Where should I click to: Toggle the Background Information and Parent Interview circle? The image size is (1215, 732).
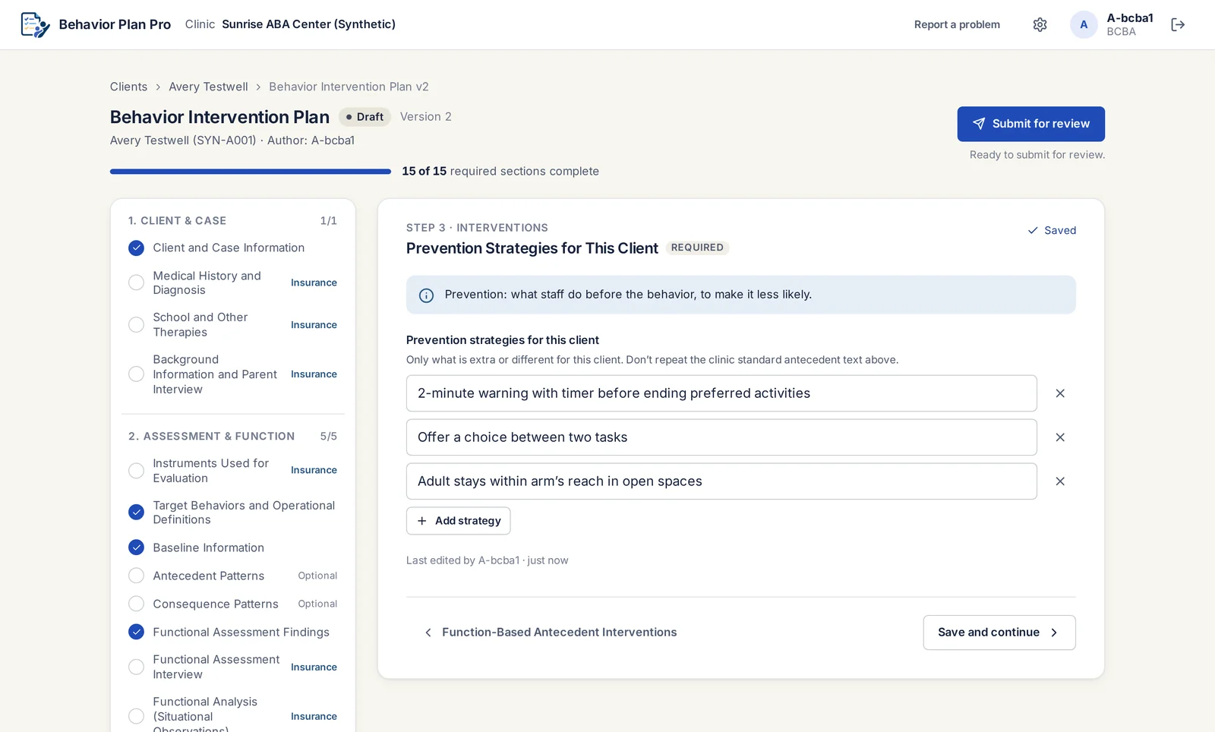136,374
